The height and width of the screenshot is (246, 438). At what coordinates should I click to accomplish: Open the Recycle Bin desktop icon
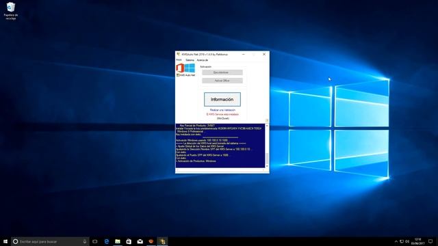coord(11,11)
